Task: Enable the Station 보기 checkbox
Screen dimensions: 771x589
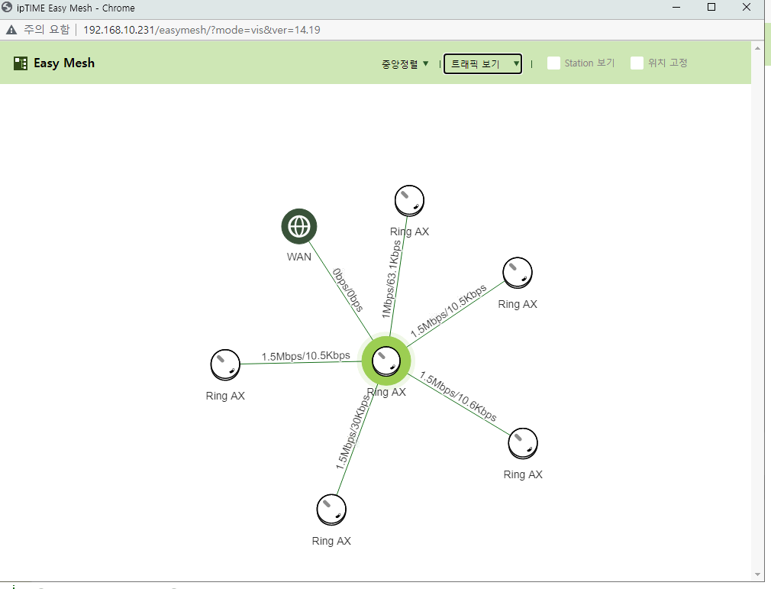Action: (x=553, y=63)
